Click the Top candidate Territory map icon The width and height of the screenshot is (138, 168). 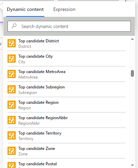click(x=12, y=136)
